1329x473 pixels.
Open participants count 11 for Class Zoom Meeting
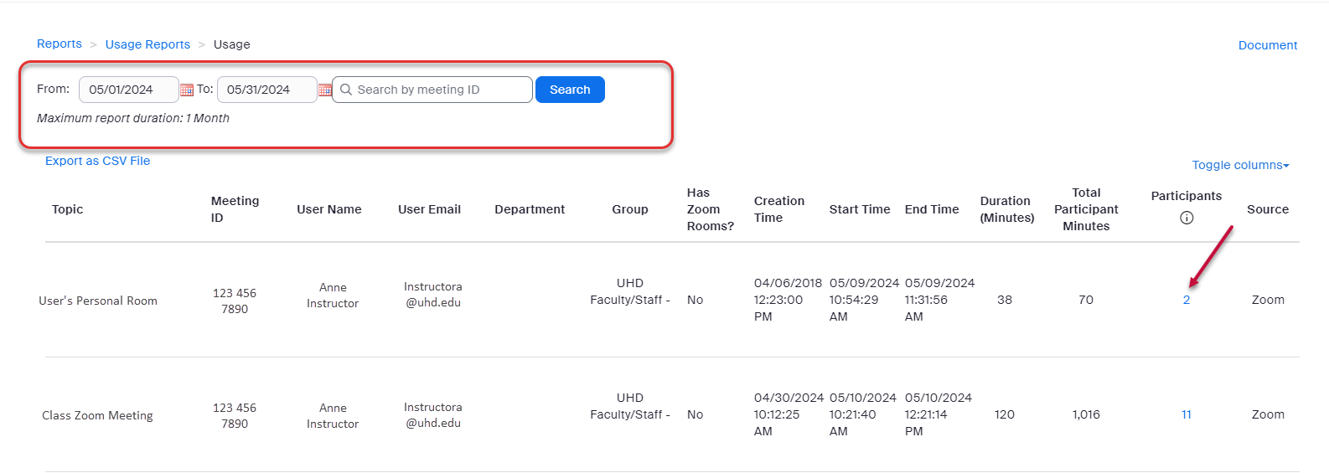tap(1187, 414)
